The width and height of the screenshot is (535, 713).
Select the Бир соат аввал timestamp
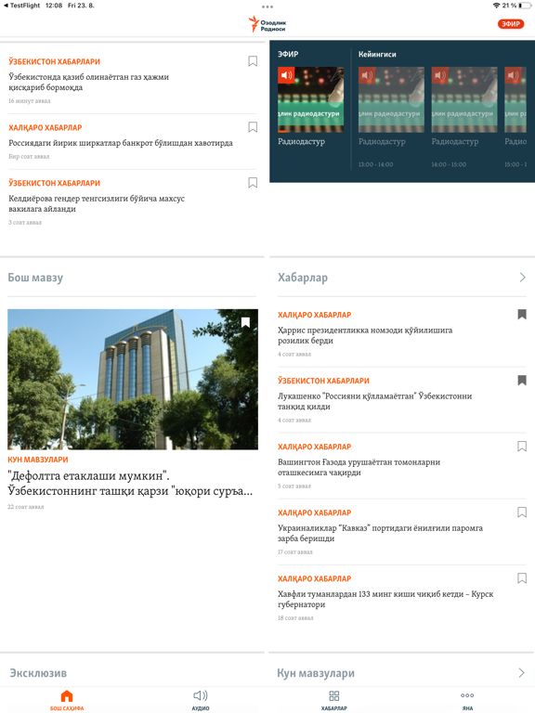[x=29, y=156]
